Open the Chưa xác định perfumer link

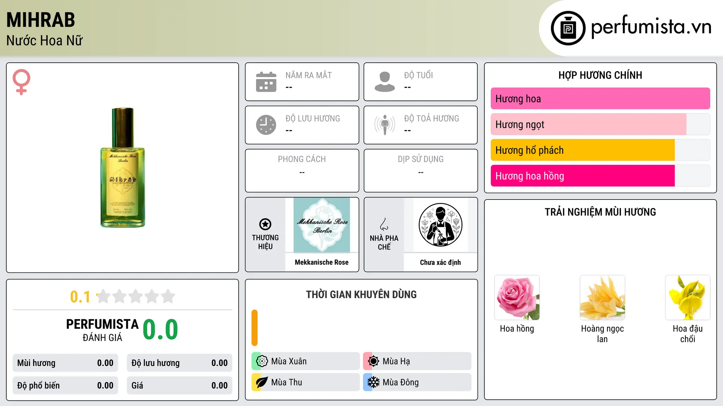tap(440, 262)
